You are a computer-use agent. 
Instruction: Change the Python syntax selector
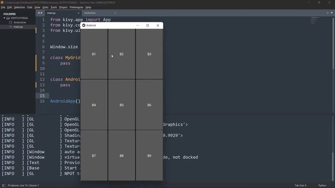(x=322, y=185)
